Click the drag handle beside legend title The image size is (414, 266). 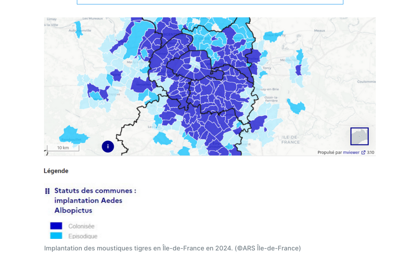[47, 191]
